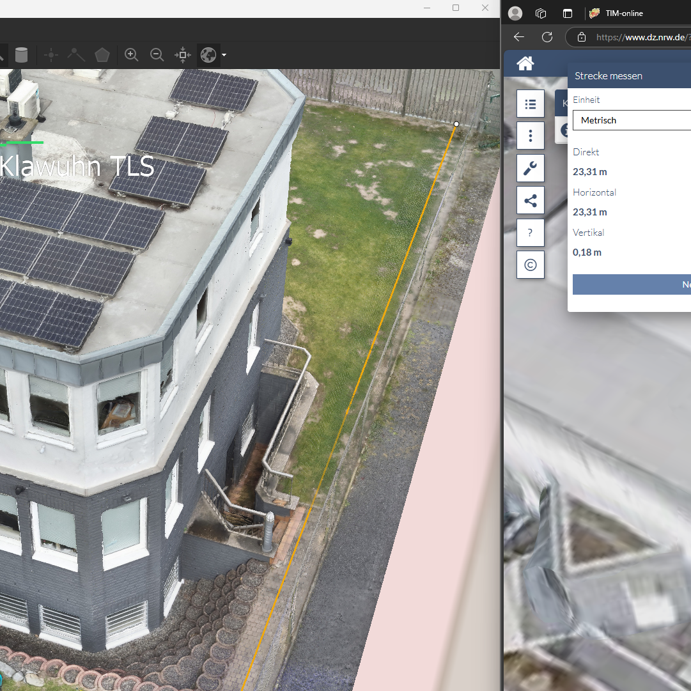Click the white measurement endpoint marker
The image size is (691, 691).
[456, 124]
